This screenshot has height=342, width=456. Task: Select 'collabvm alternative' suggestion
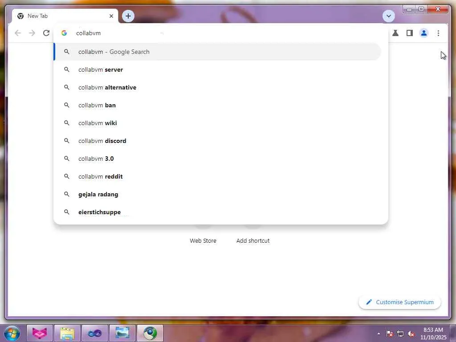(217, 87)
